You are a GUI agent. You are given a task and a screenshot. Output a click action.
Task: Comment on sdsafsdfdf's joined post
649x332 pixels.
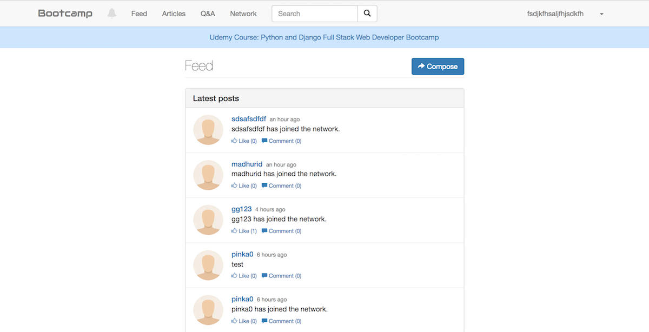point(281,141)
